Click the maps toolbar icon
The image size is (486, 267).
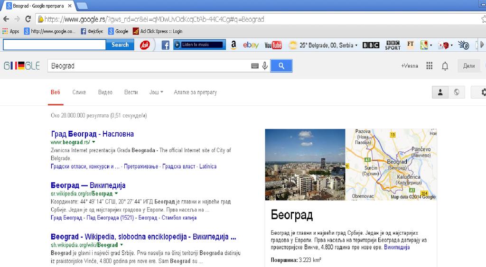[424, 45]
